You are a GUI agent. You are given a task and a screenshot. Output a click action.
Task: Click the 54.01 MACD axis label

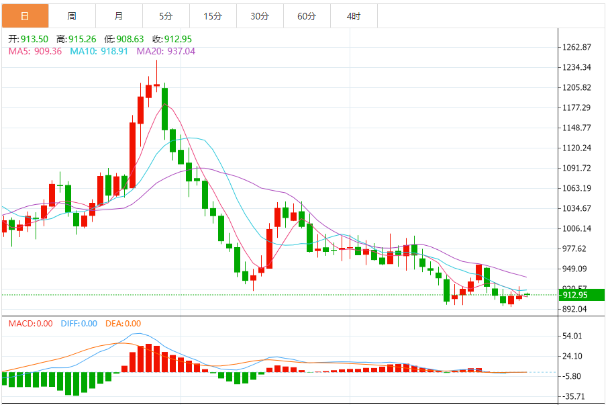coord(572,336)
